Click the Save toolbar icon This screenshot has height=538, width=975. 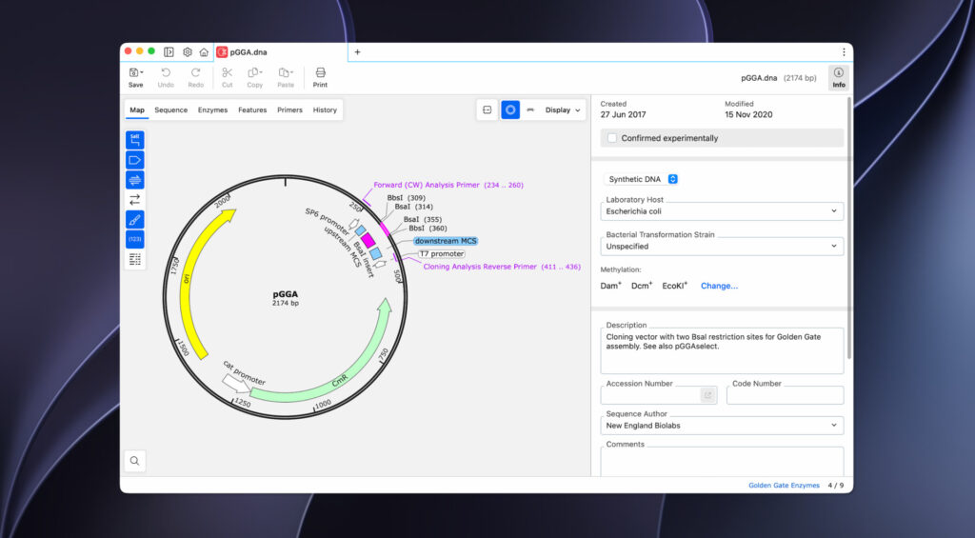135,78
